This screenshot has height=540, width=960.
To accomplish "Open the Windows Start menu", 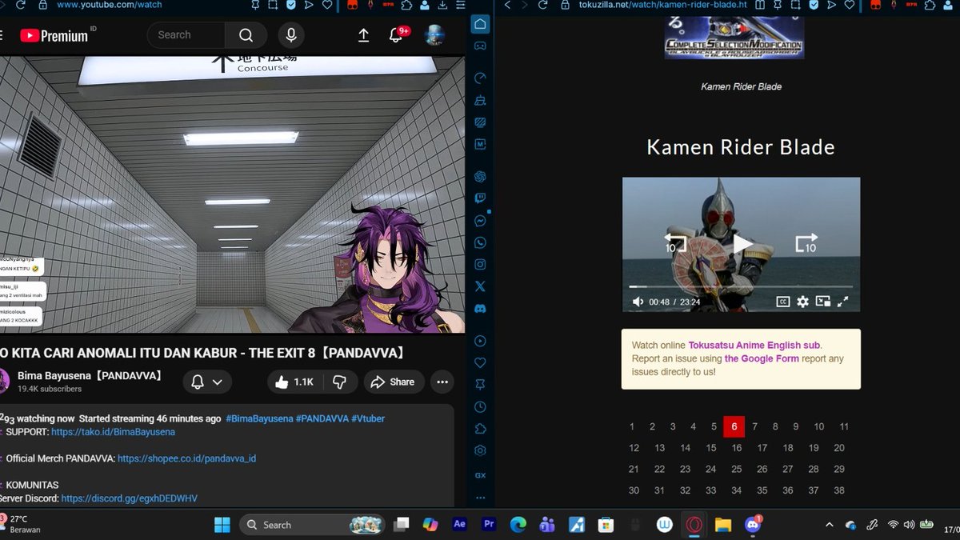I will [222, 525].
